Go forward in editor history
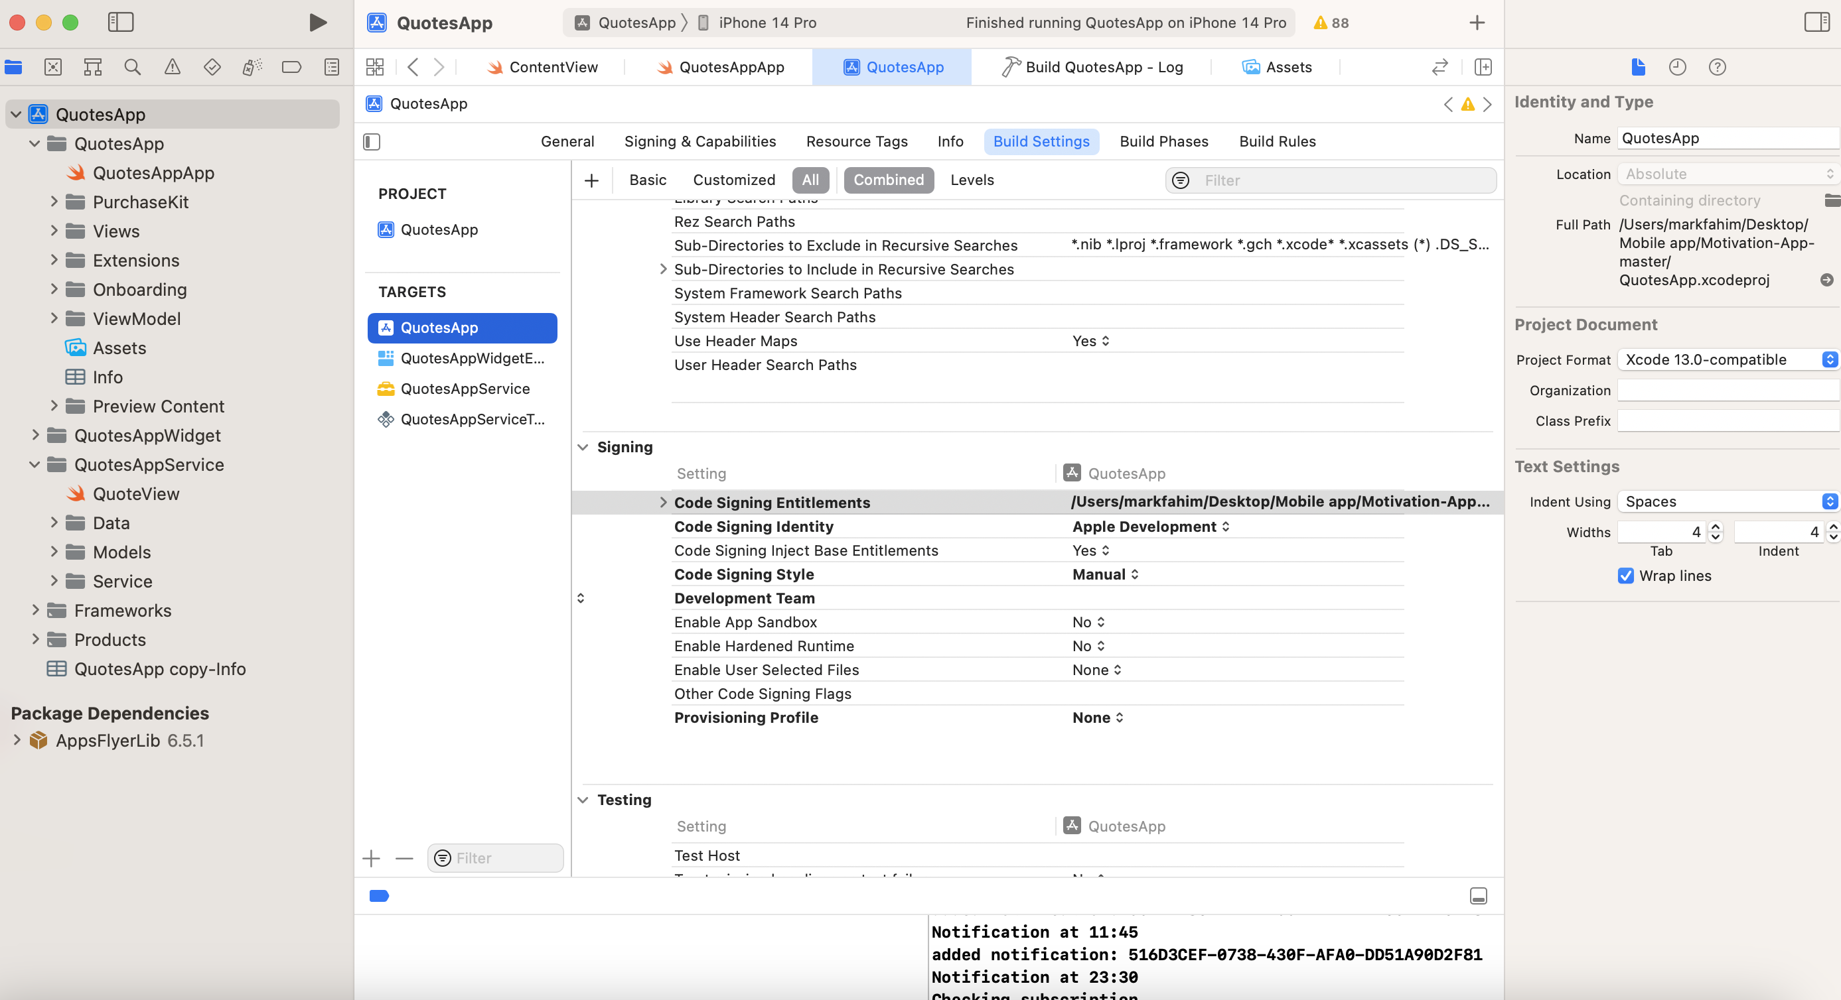 coord(439,67)
